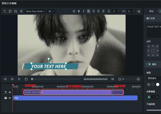Select the blue 预设 clip in timeline
The height and width of the screenshot is (114, 161).
tap(75, 98)
